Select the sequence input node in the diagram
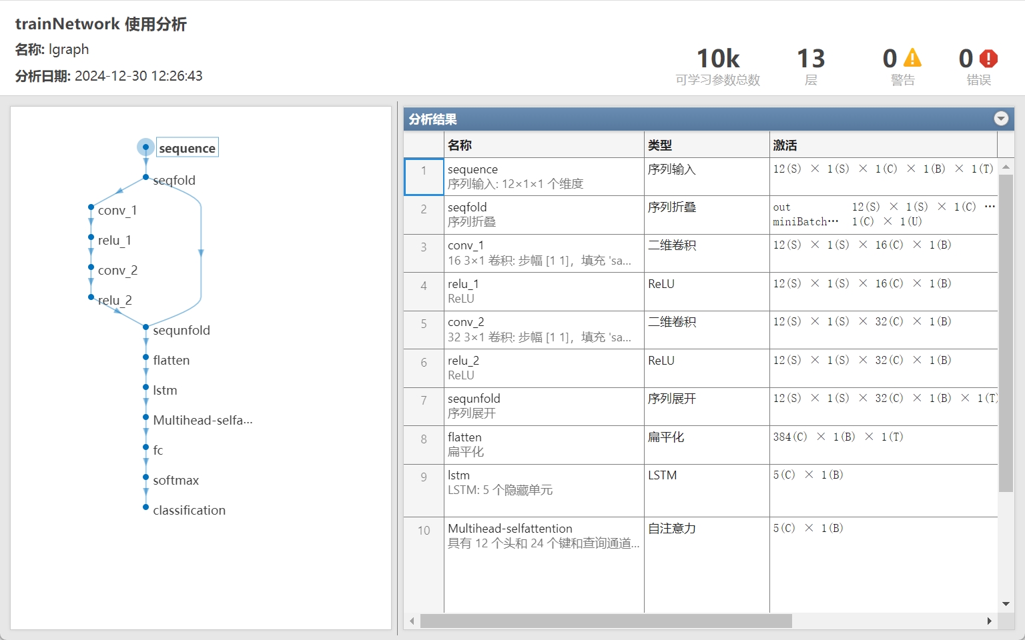Image resolution: width=1025 pixels, height=640 pixels. pyautogui.click(x=145, y=147)
